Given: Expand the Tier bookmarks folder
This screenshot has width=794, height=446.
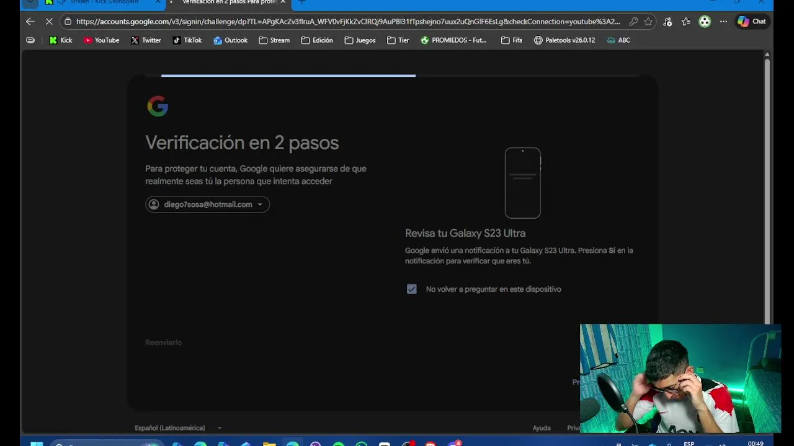Looking at the screenshot, I should tap(398, 40).
